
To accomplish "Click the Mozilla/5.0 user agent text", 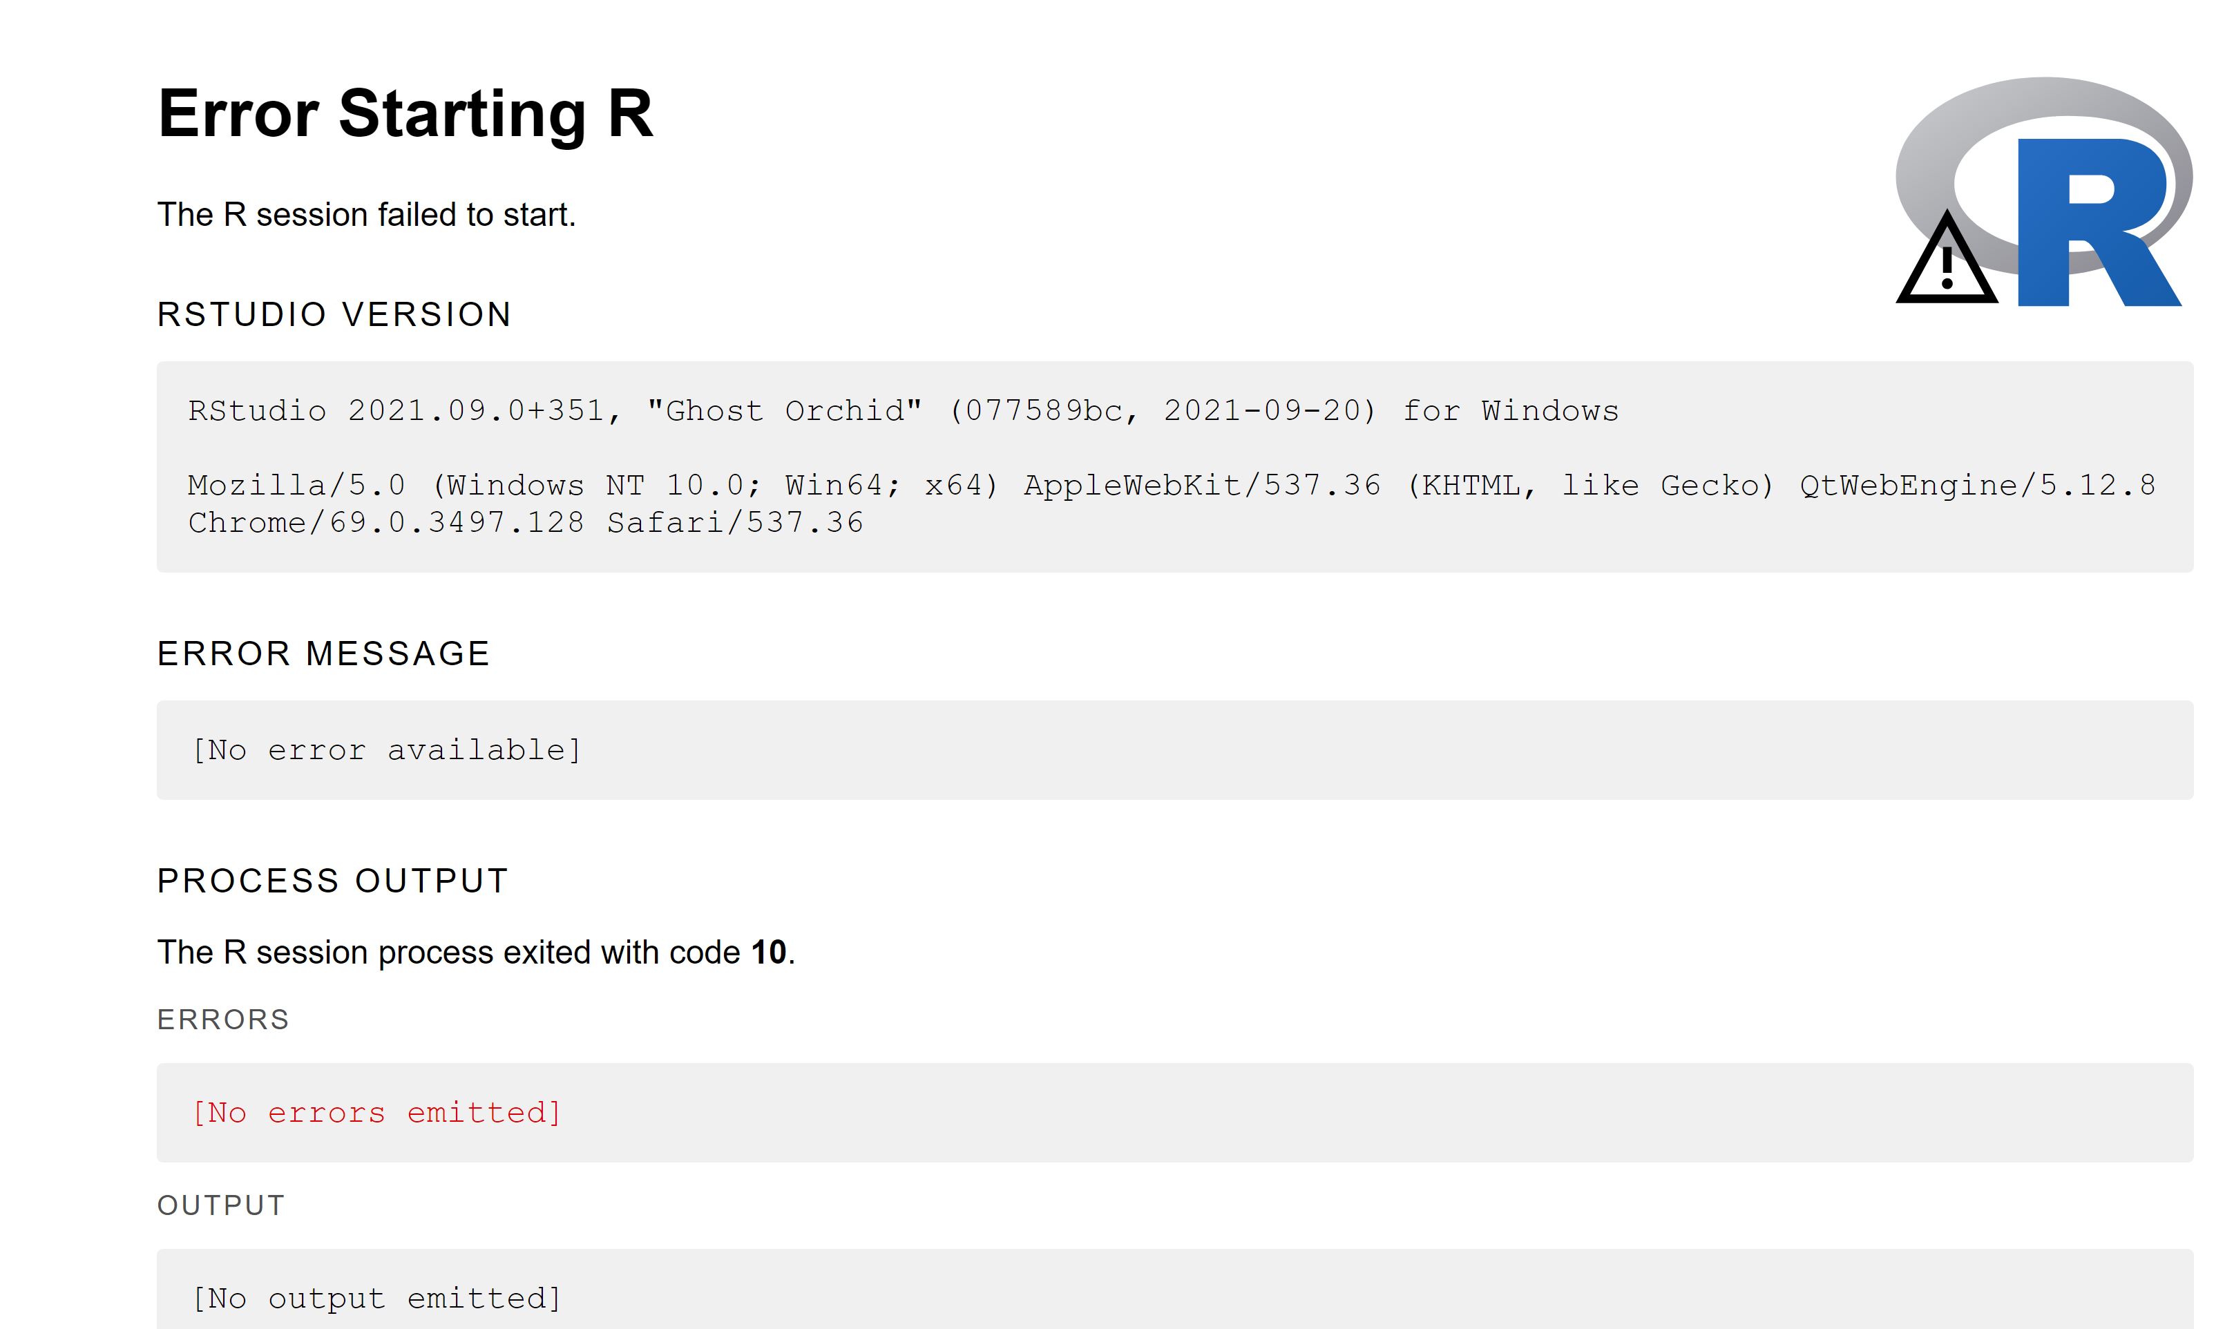I will (x=1171, y=484).
